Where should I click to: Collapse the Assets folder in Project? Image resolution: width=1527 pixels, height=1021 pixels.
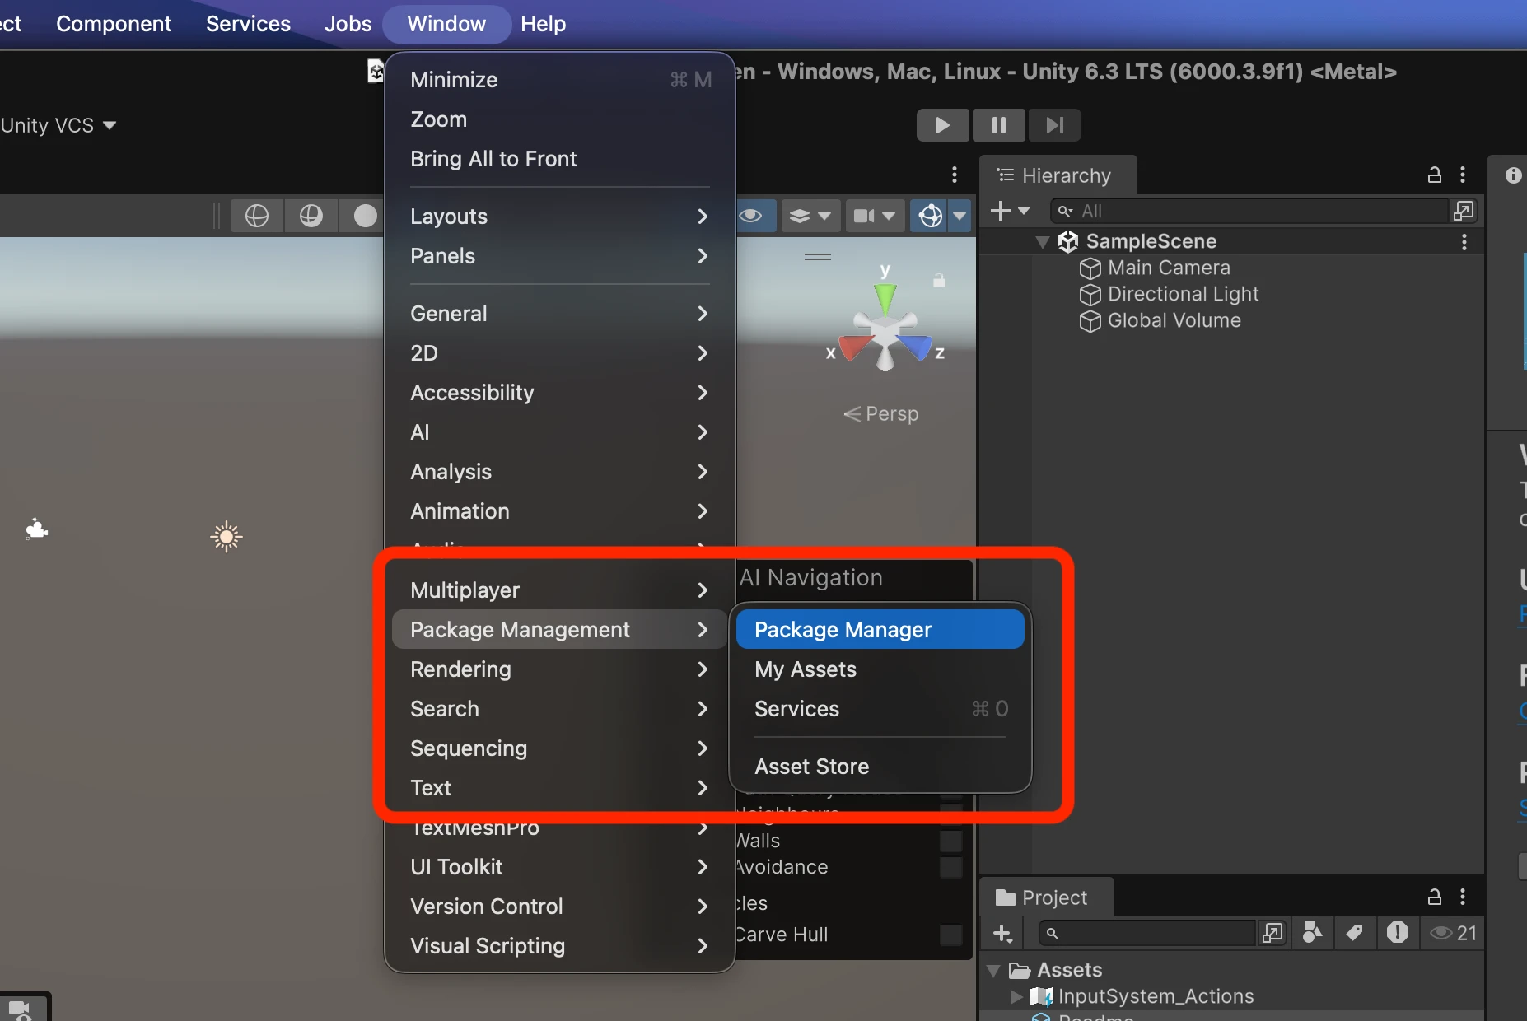(994, 971)
